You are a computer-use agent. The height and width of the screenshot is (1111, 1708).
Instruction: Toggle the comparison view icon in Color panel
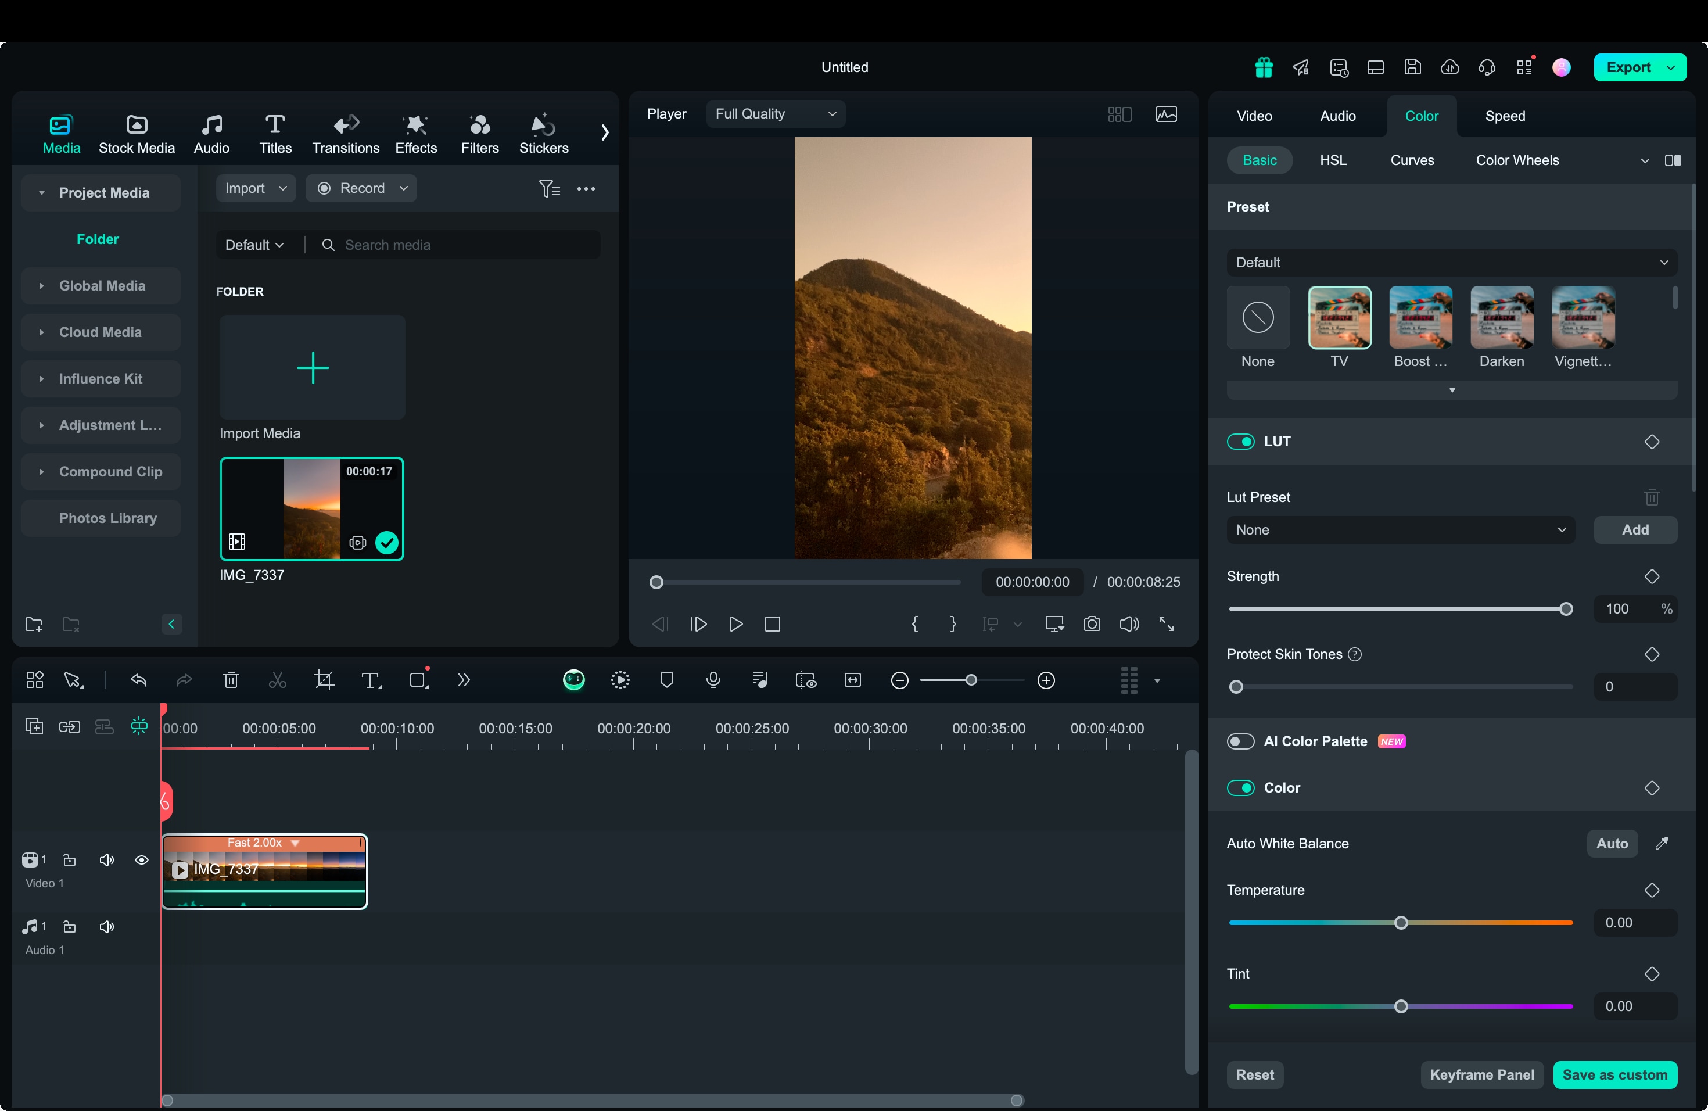click(x=1672, y=160)
